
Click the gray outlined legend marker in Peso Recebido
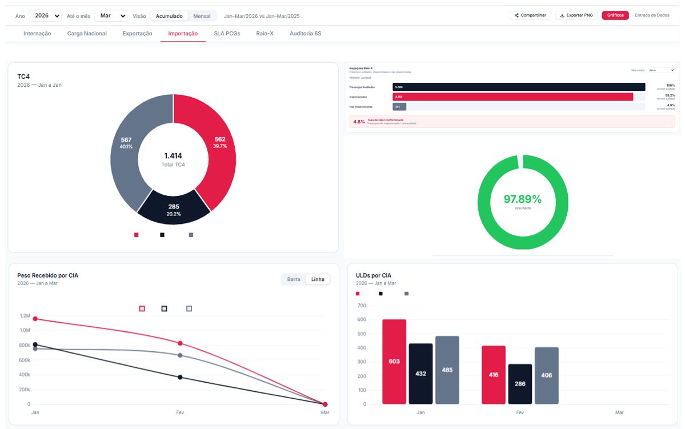coord(189,308)
